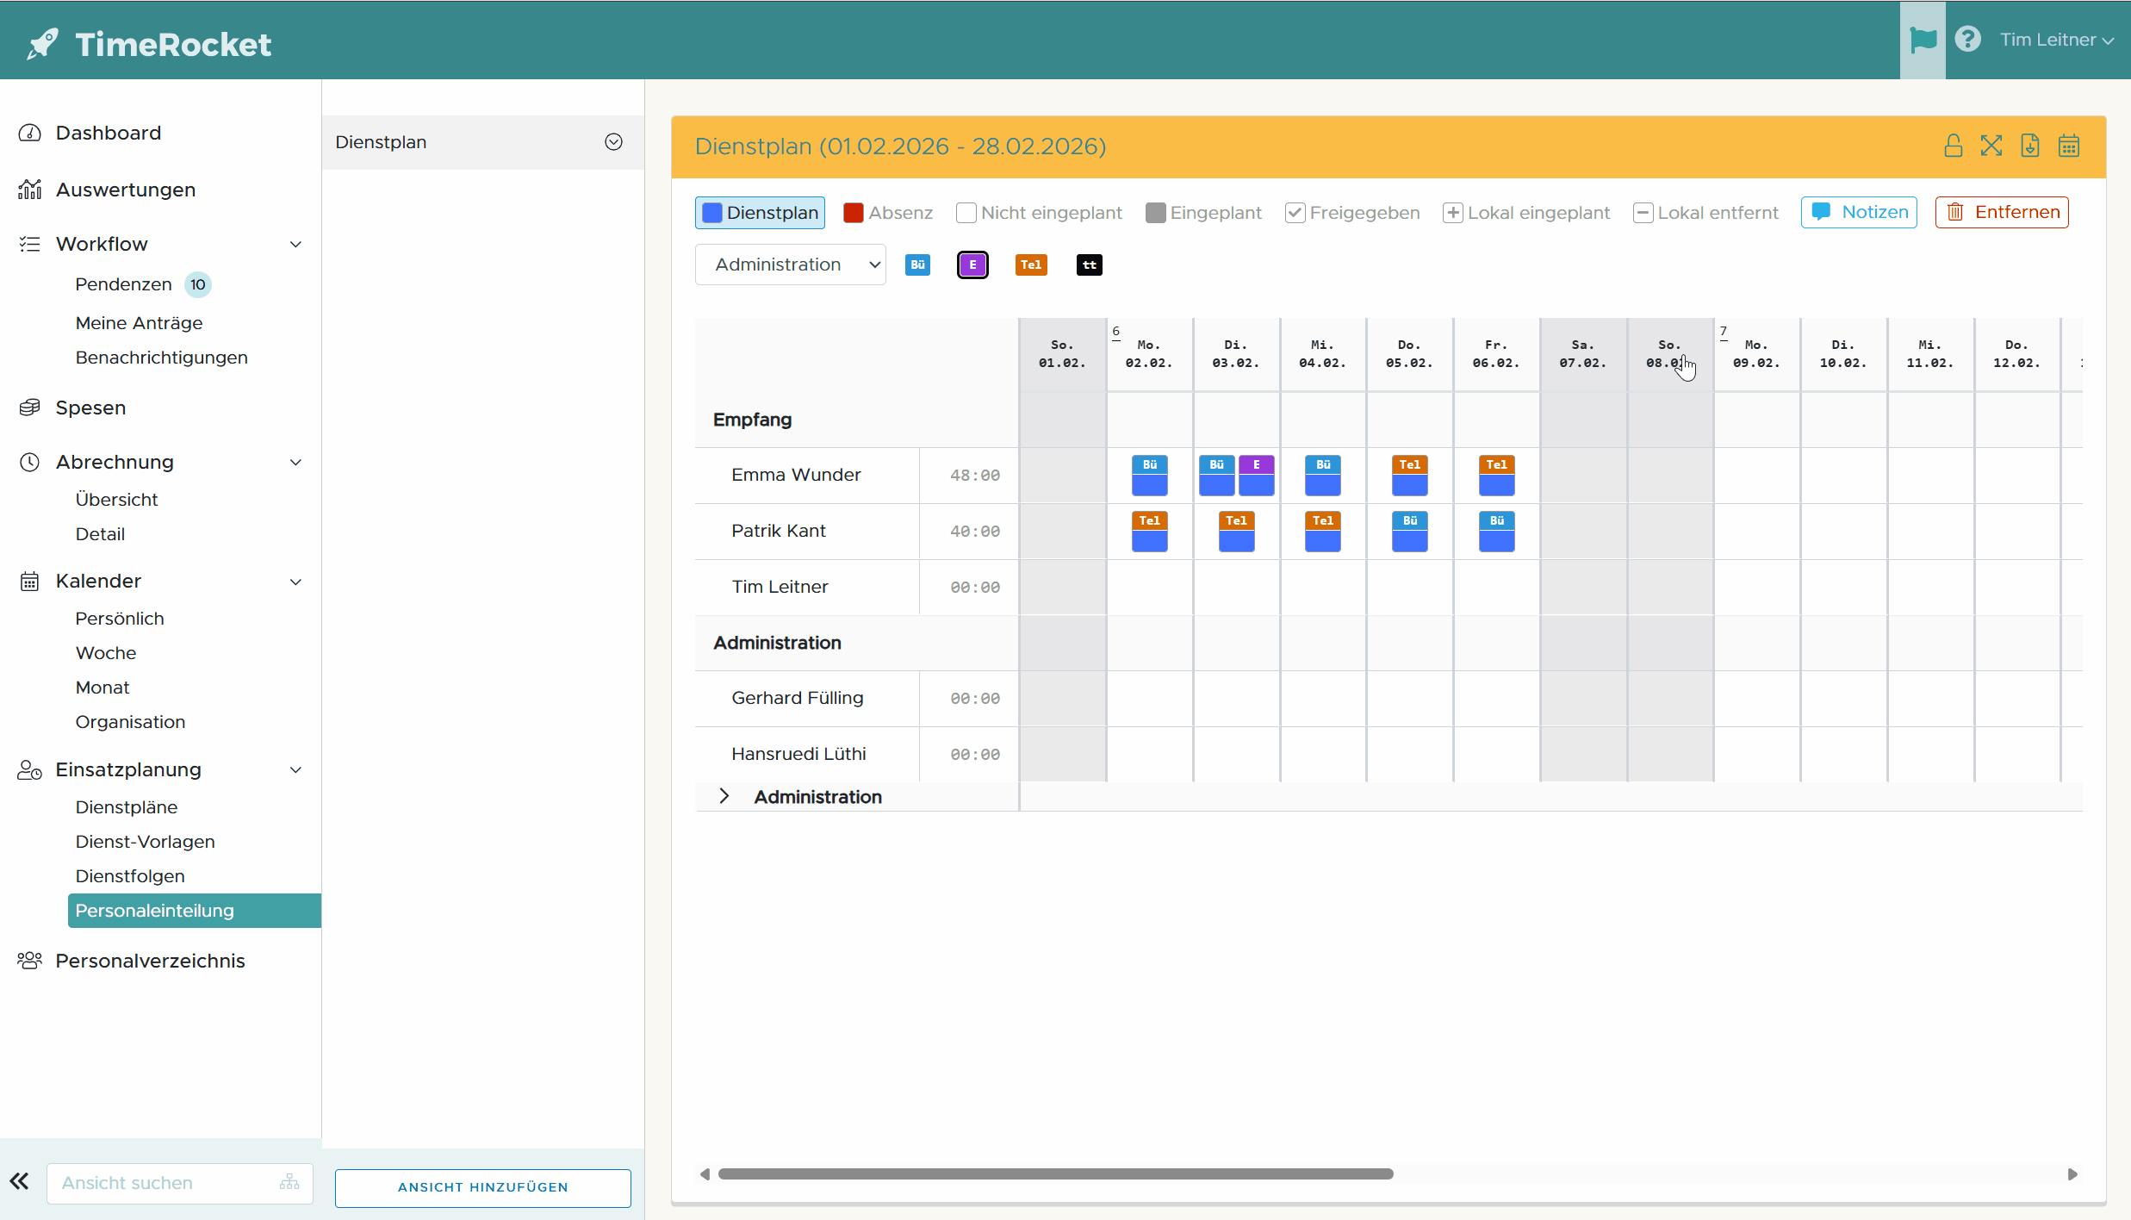Collapse sidebar with double-arrow icon
Screen dimensions: 2131x1220
(x=19, y=1181)
